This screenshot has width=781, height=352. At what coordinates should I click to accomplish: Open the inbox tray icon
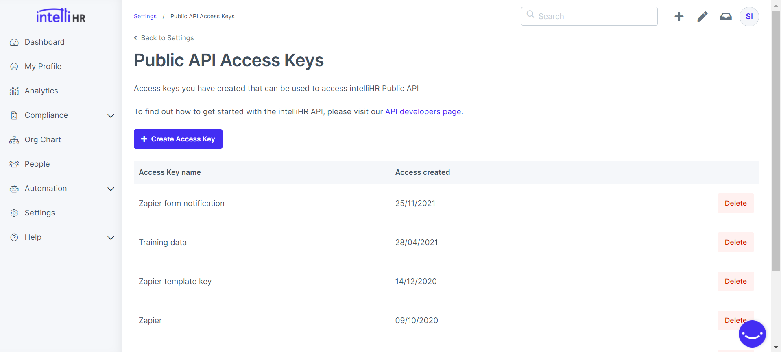point(726,17)
